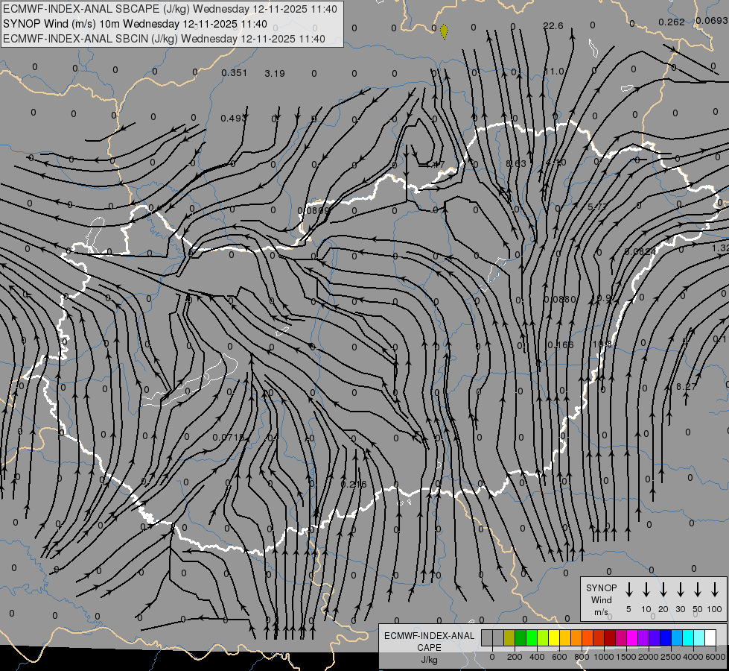Click the 'J/kg' unit label in CAPE legend

point(429,660)
